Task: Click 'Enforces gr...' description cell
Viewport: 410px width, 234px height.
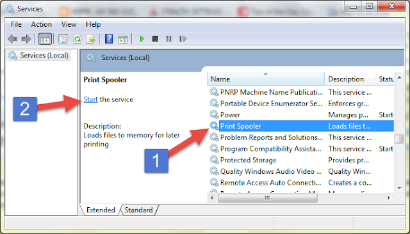Action: point(348,104)
